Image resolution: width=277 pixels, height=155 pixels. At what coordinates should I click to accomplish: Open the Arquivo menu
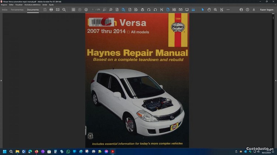4,4
